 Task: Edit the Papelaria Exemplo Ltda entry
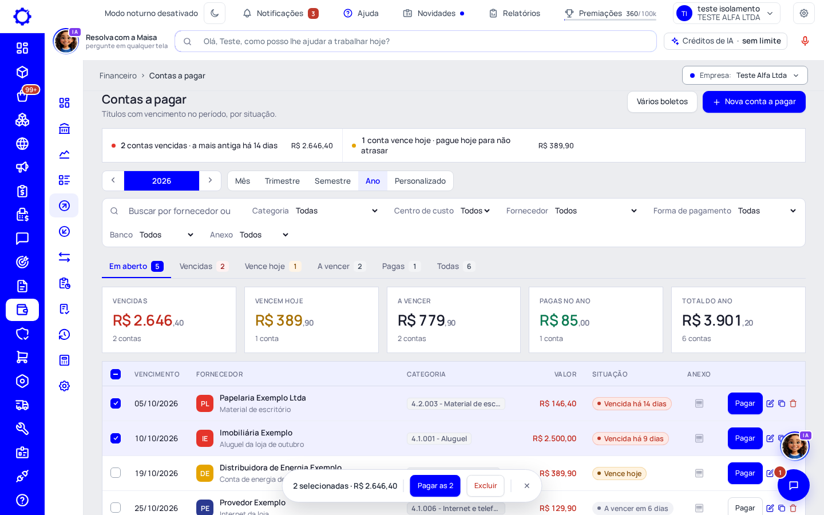tap(770, 403)
